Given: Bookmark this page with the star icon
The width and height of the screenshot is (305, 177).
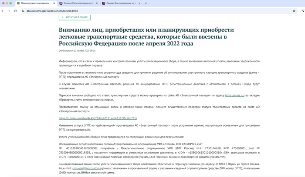Looking at the screenshot, I should click(x=294, y=11).
